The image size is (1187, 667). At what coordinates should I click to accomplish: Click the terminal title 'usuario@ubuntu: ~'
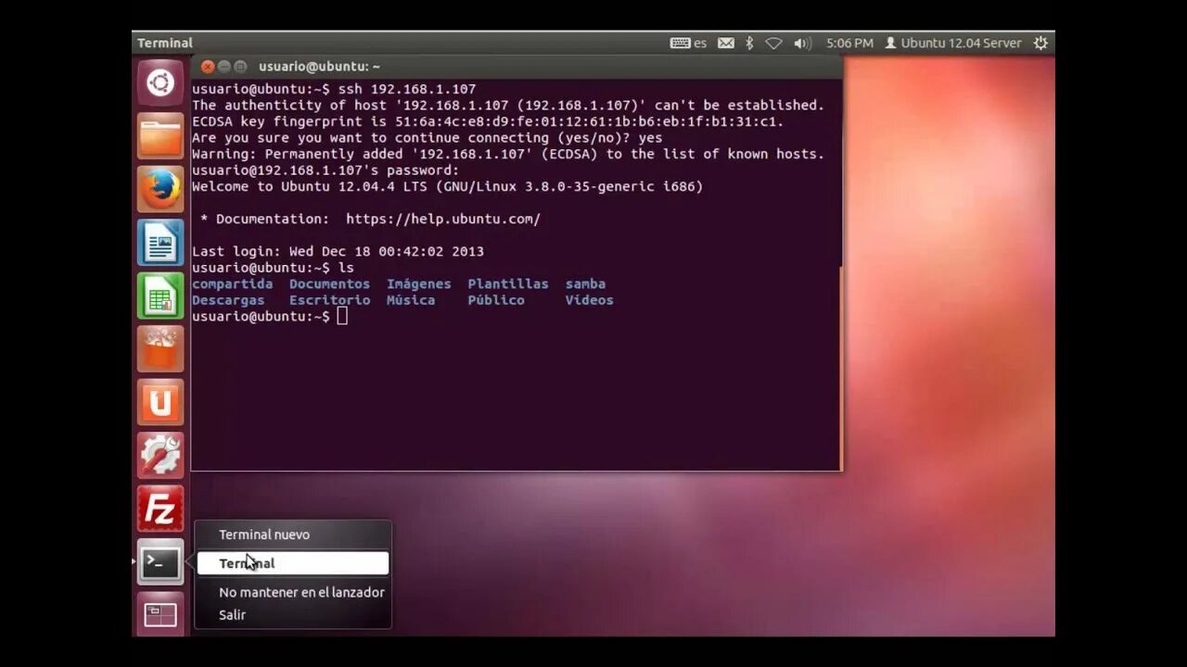pos(319,67)
